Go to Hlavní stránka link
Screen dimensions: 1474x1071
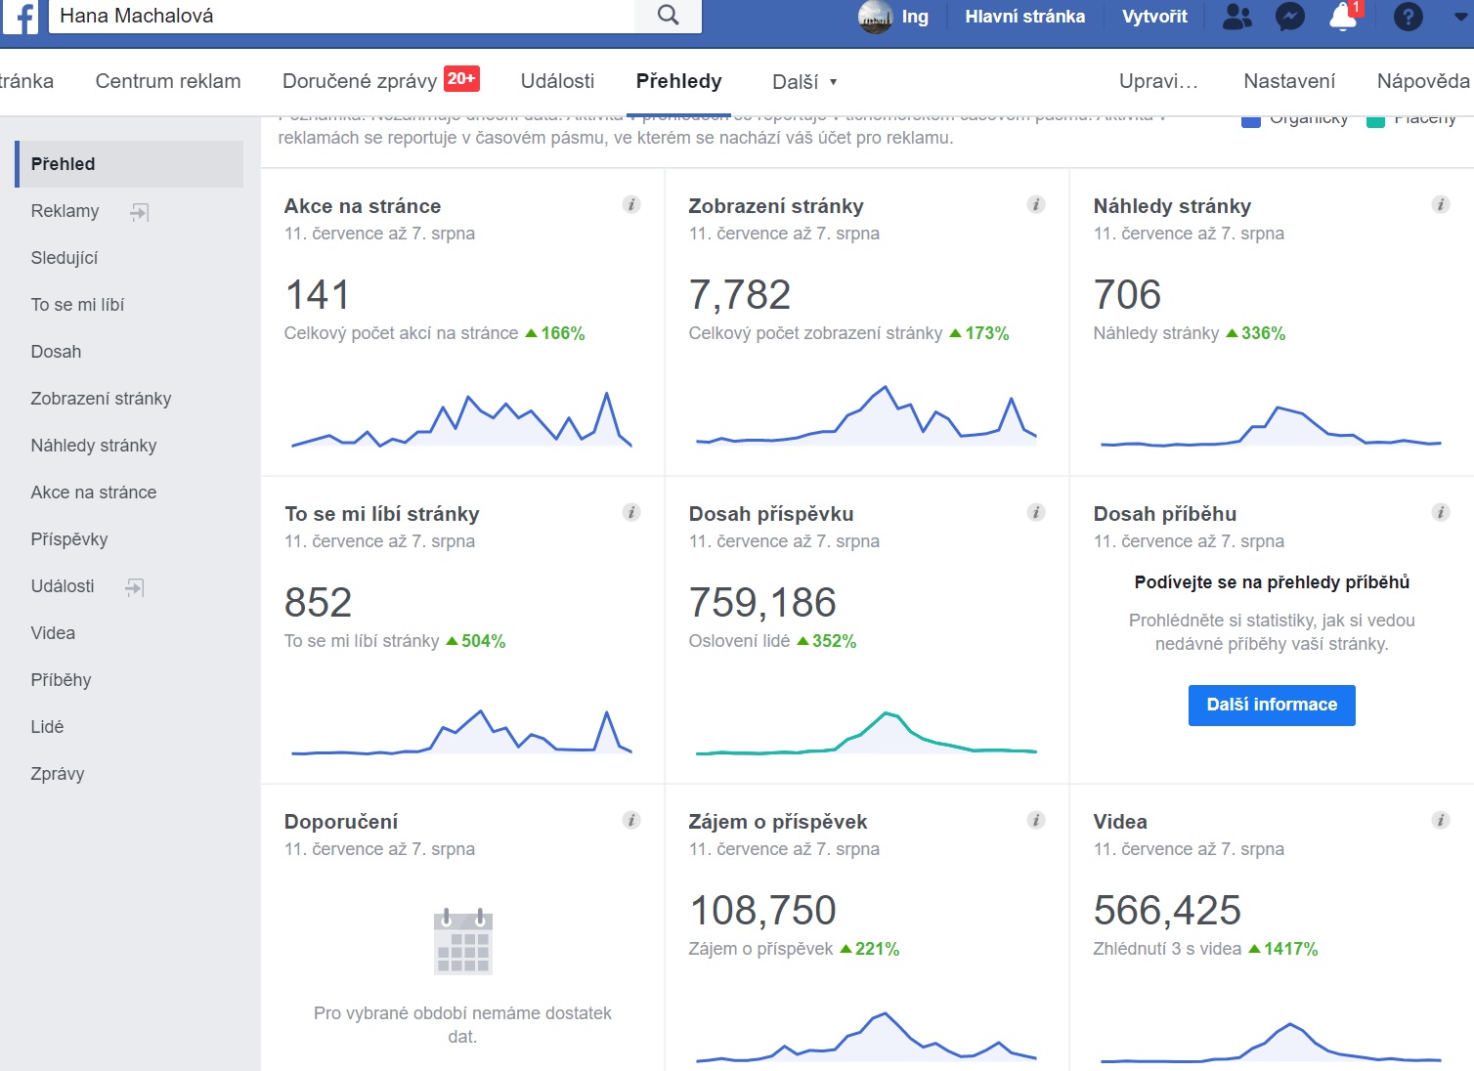pyautogui.click(x=1024, y=17)
